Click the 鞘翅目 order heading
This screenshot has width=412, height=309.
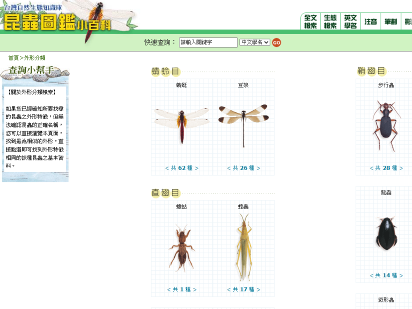tap(371, 71)
